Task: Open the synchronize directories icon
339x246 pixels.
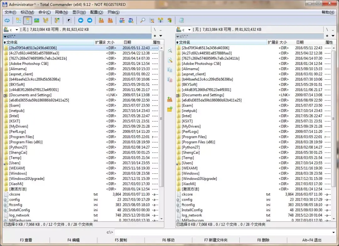Action: [160, 20]
